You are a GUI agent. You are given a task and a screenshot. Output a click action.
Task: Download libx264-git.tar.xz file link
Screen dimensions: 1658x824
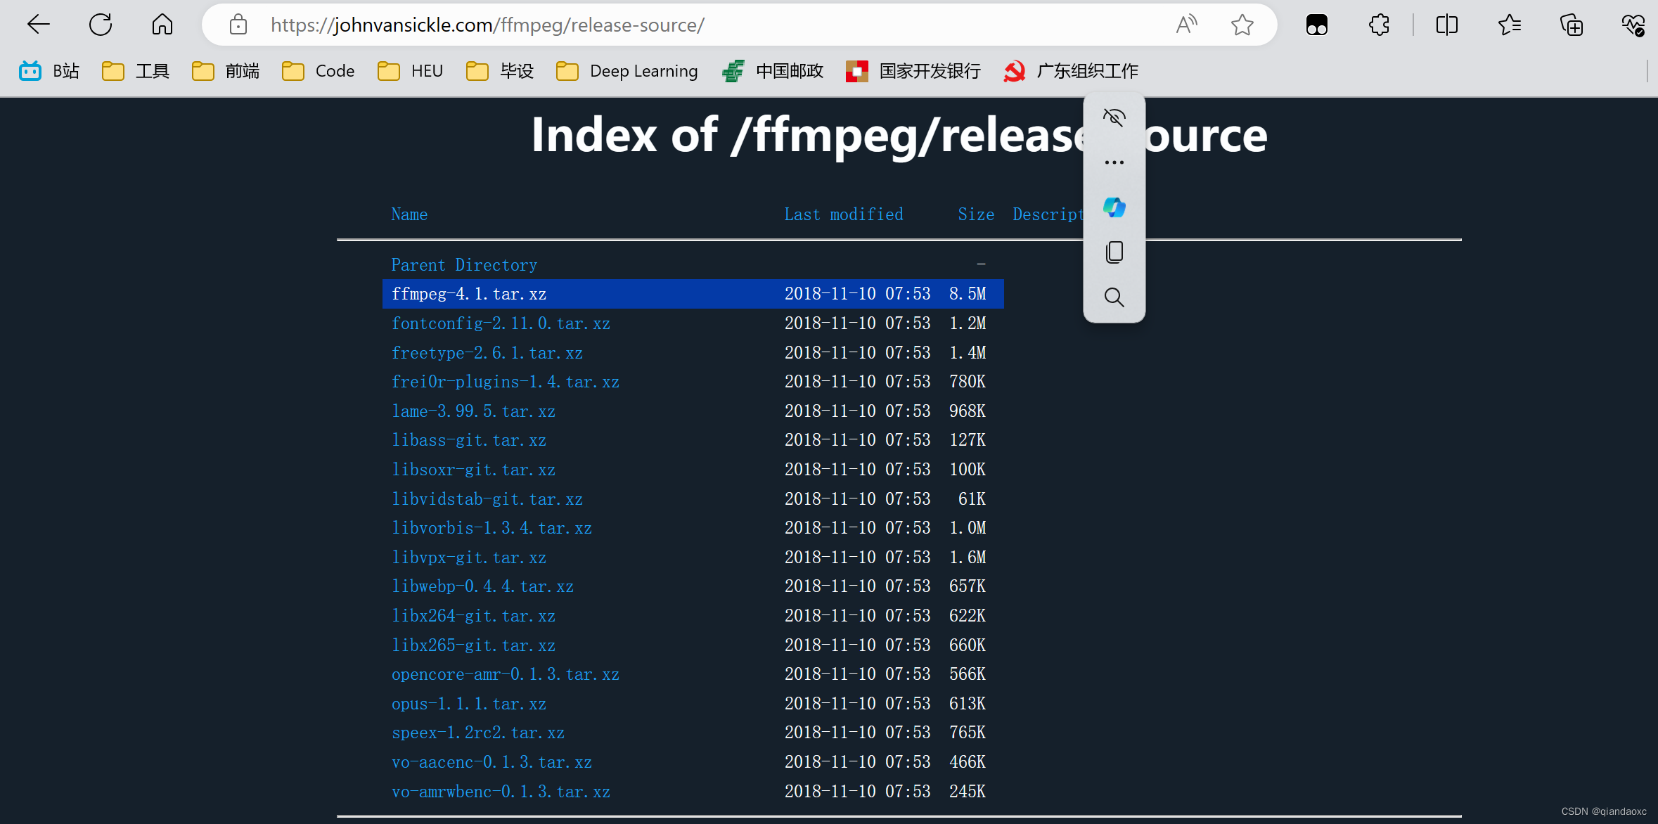click(473, 616)
